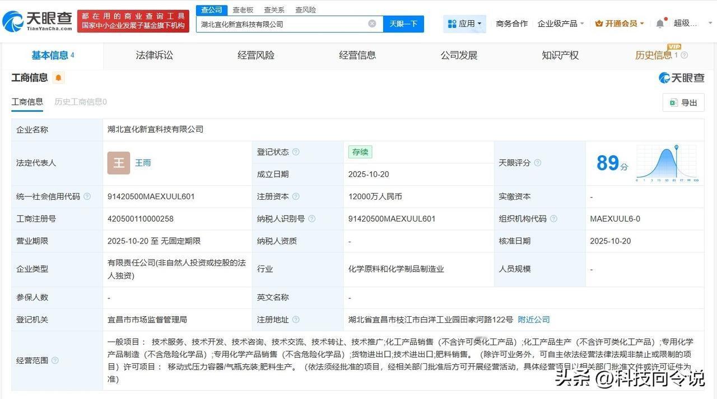The width and height of the screenshot is (717, 399).
Task: Switch to 查公司 search tab
Action: coord(212,10)
